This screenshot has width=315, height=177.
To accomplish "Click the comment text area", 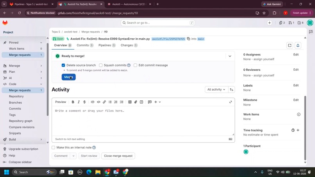I will point(143,121).
